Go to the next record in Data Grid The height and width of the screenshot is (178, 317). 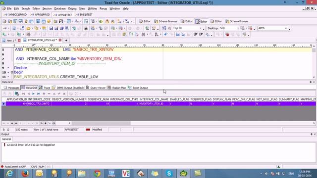coord(33,93)
